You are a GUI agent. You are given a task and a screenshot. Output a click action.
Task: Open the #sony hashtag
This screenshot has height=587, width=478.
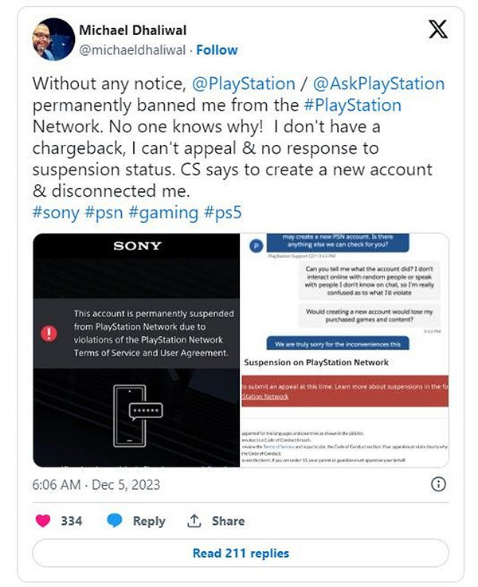56,213
